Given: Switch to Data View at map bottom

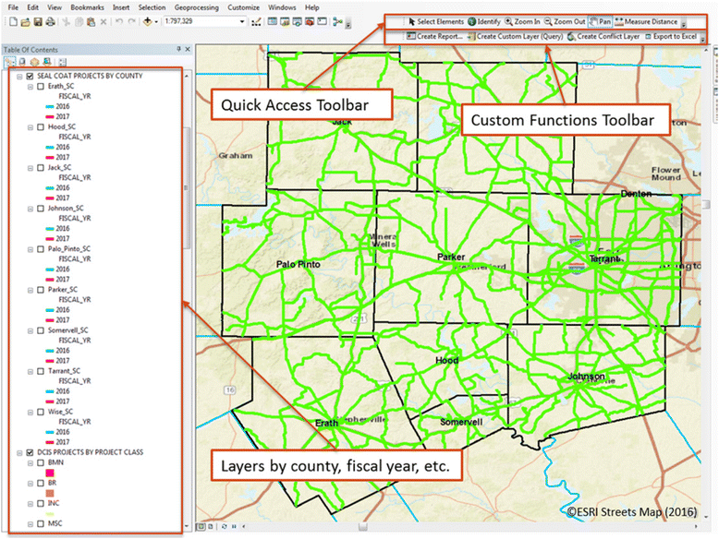Looking at the screenshot, I should [x=201, y=527].
